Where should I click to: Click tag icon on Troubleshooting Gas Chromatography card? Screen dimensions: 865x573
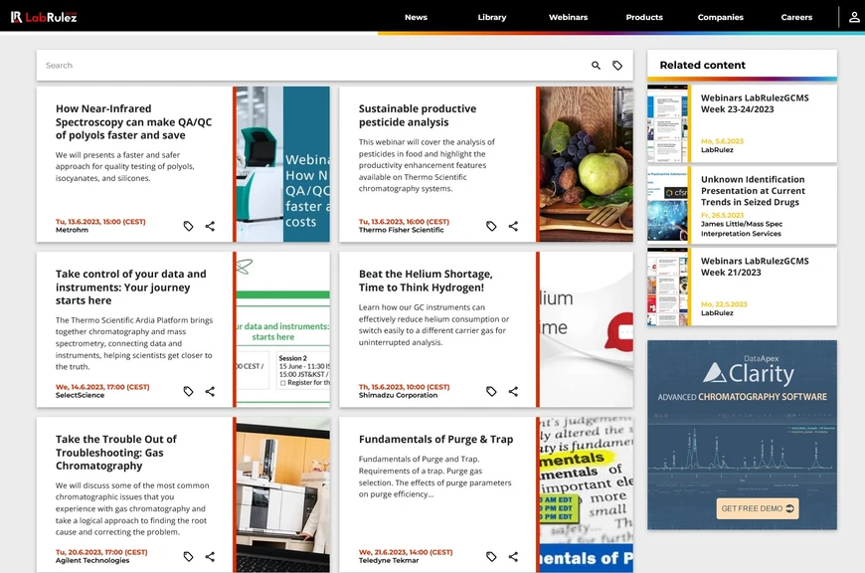(x=188, y=556)
